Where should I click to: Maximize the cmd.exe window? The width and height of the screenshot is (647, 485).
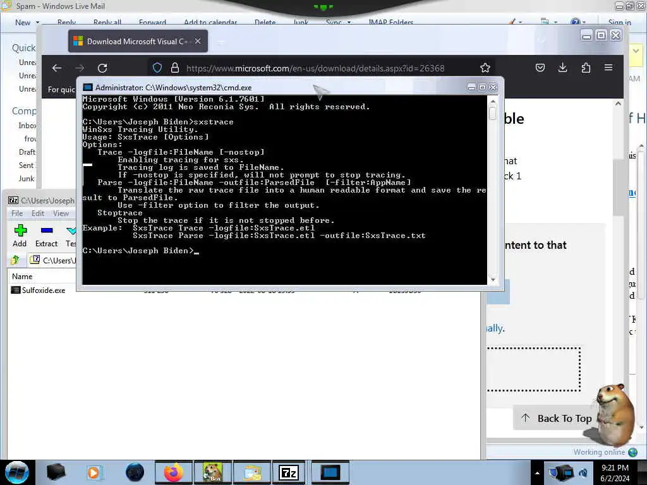click(482, 87)
